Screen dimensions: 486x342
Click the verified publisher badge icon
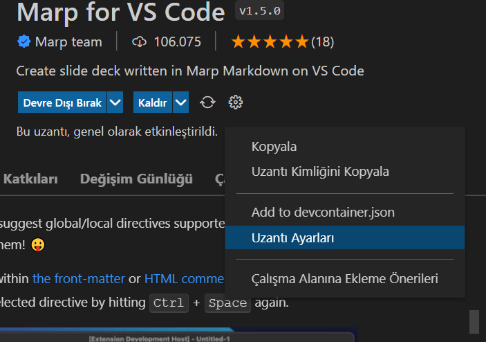(24, 42)
